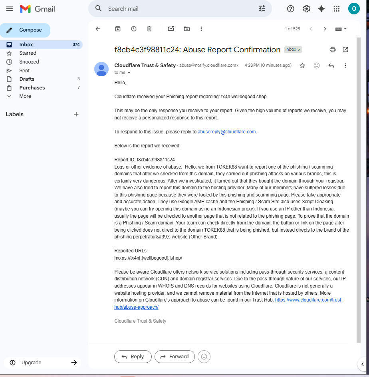Open the Inbox folder
369x377 pixels.
tap(41, 44)
